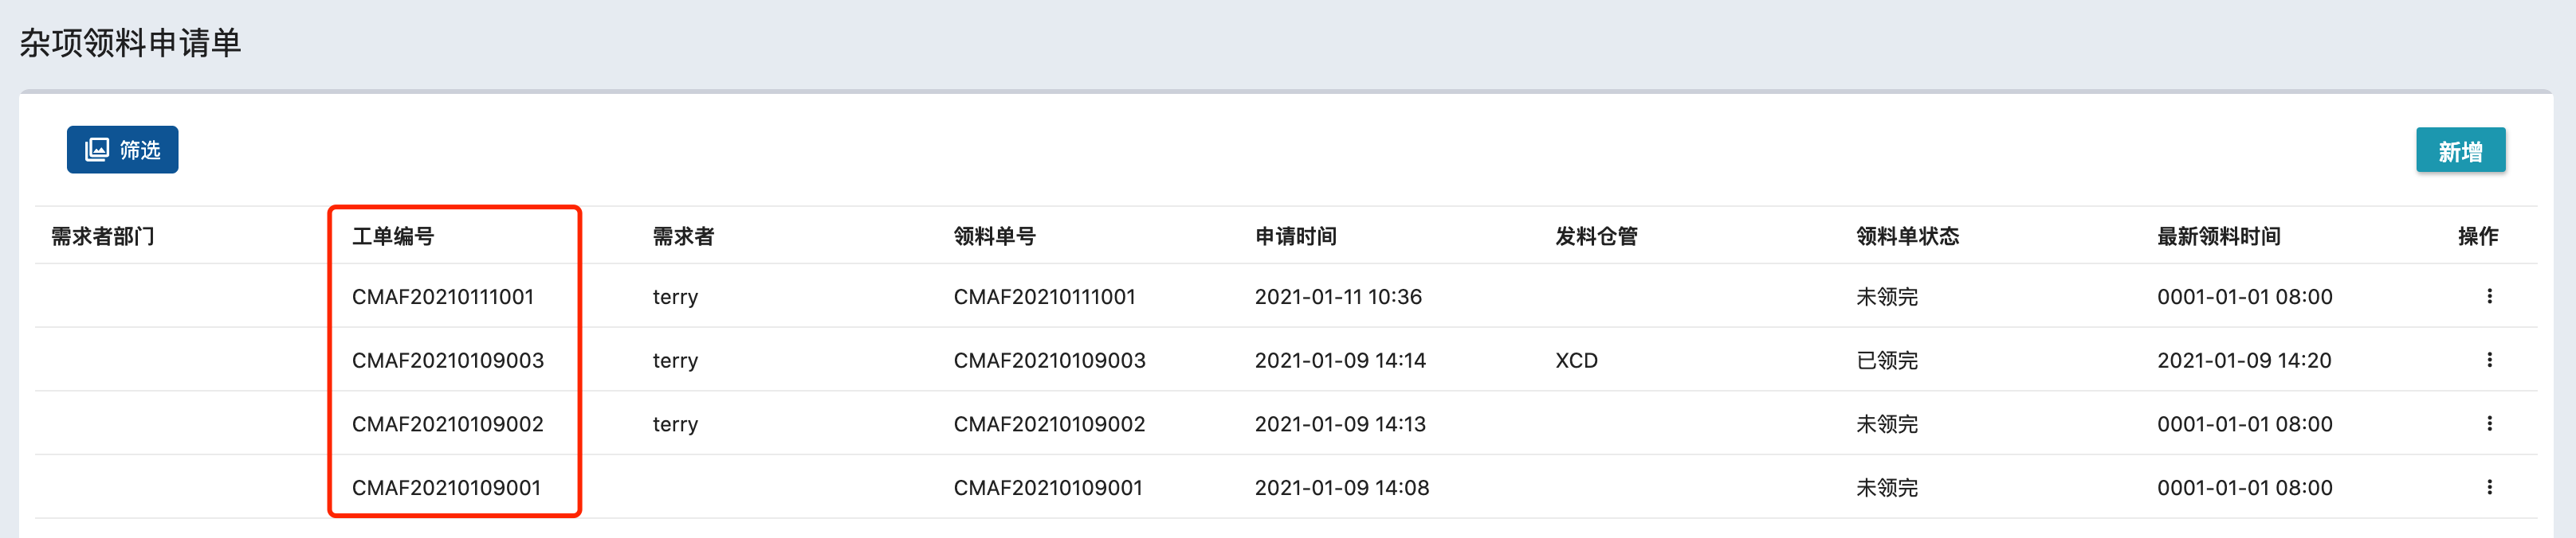Click the 需求者 column header
Viewport: 2576px width, 538px height.
(x=683, y=236)
